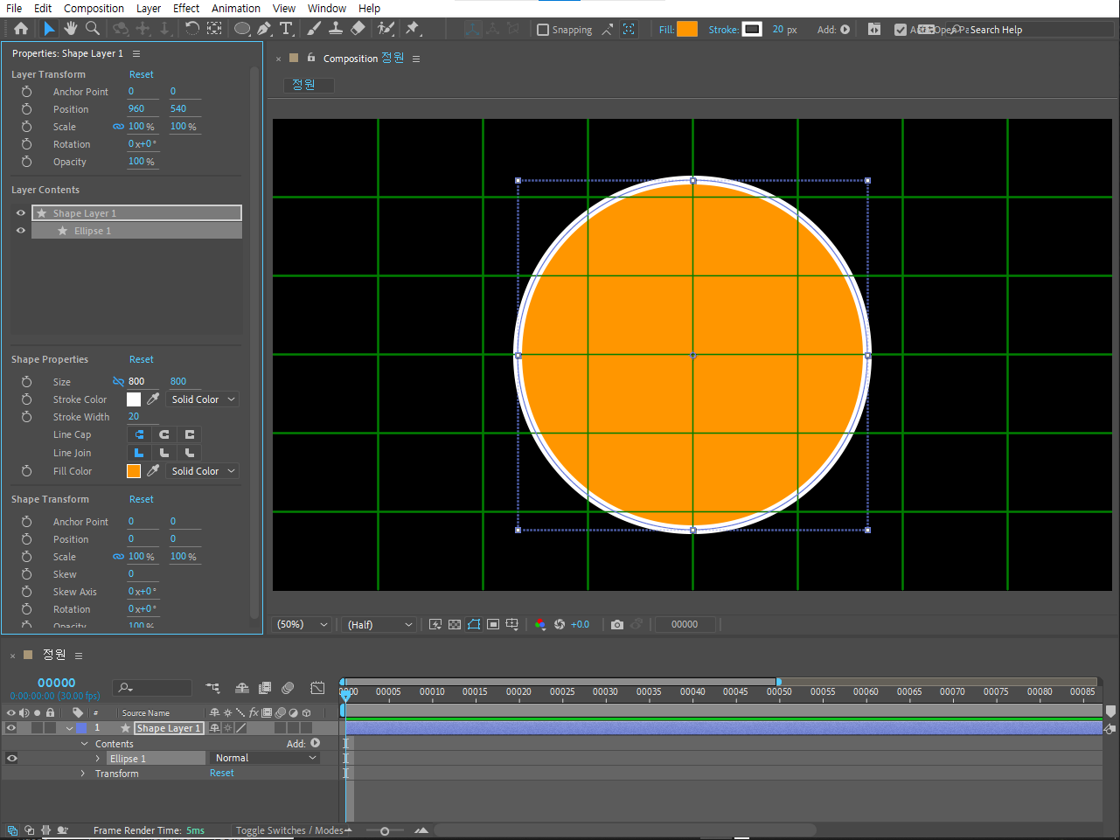Select the Puppet Pin tool

click(x=413, y=29)
